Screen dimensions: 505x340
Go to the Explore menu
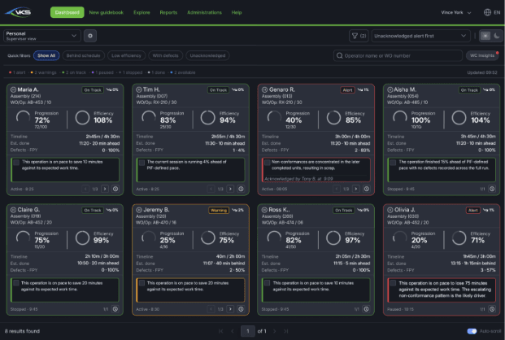141,12
